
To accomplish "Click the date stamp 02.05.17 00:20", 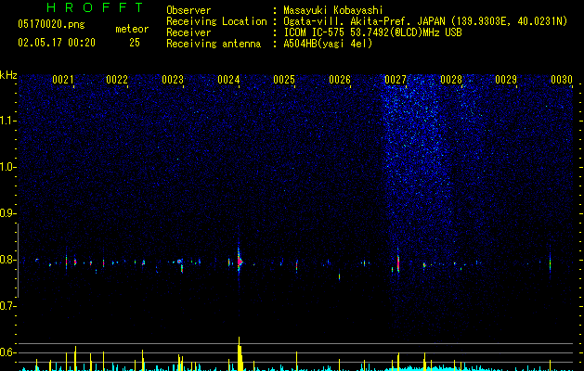I will (57, 43).
